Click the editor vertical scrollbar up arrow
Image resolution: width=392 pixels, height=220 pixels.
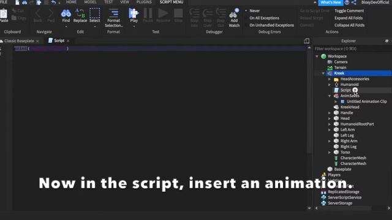[309, 48]
